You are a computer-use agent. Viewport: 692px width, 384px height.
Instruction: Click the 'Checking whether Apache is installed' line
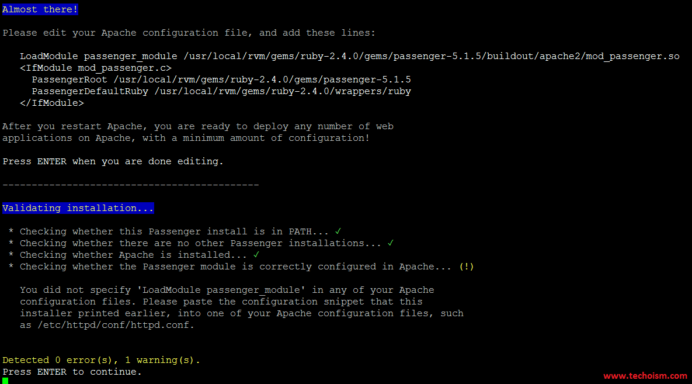tap(134, 255)
